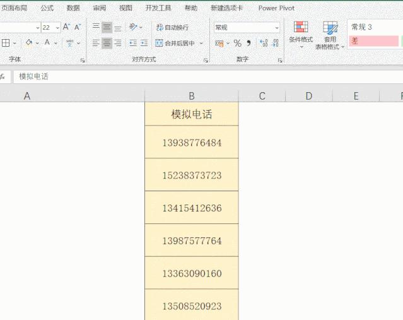Increase decimal places
403x320 pixels.
coord(264,43)
